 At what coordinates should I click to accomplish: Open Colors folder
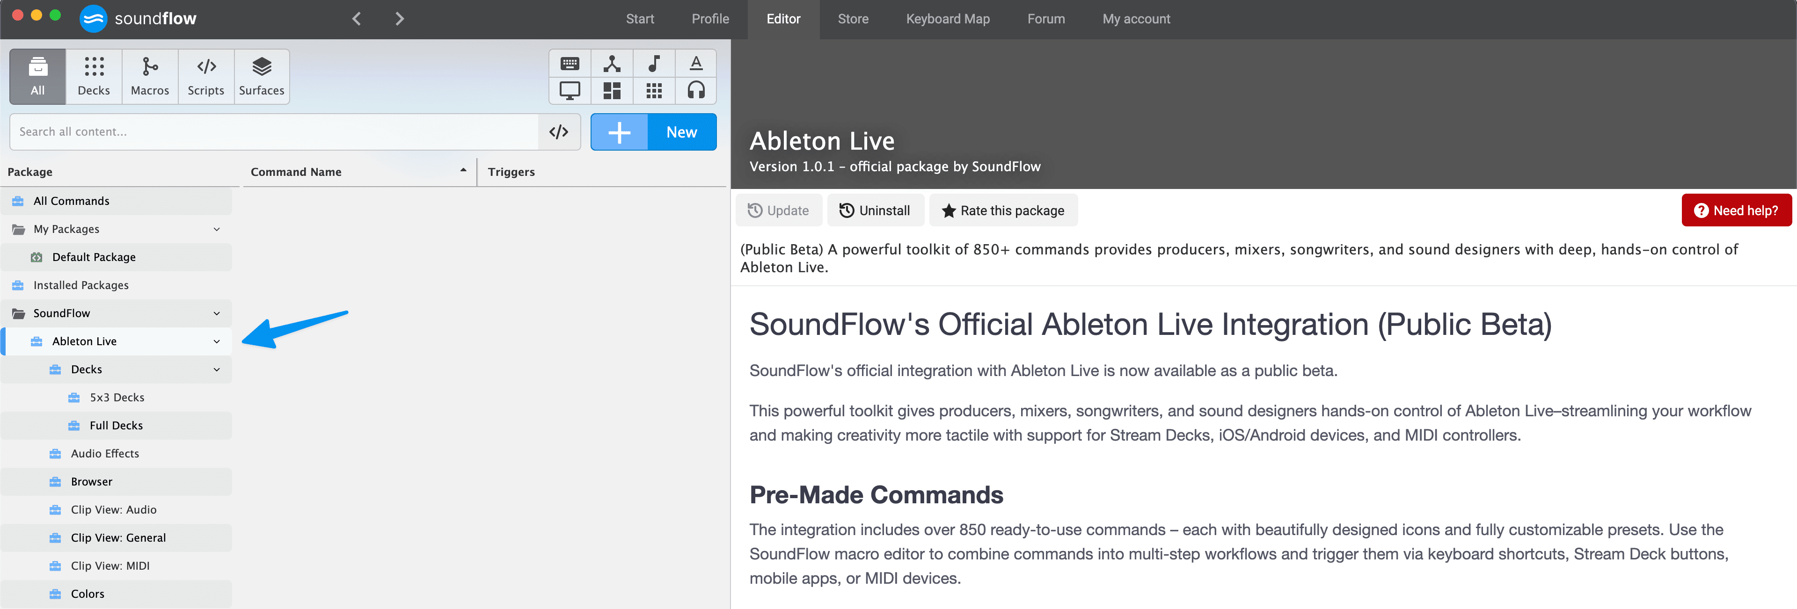(x=116, y=594)
